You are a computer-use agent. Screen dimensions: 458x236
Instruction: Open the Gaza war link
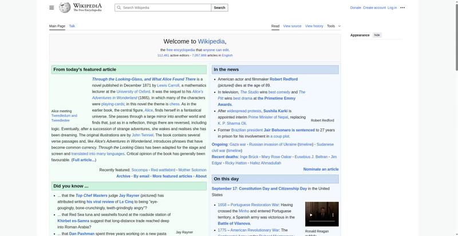point(238,144)
